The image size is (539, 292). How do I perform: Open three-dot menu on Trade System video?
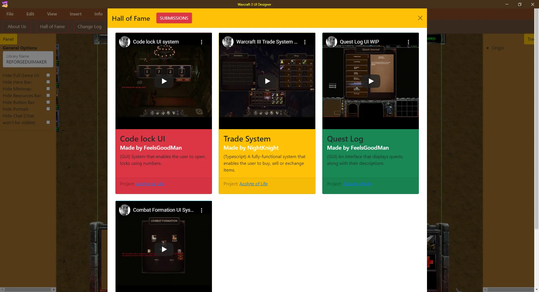(305, 42)
